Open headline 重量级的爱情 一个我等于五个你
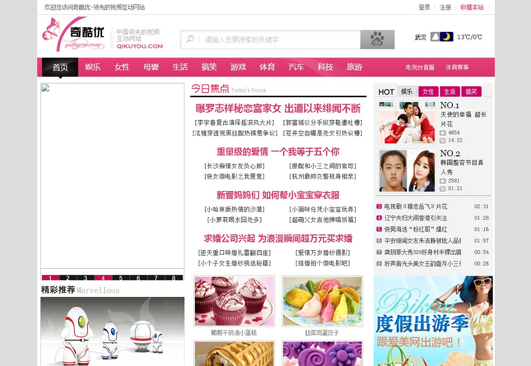This screenshot has height=366, width=531. point(278,152)
